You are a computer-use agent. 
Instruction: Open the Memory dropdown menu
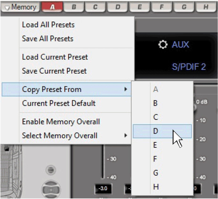(20, 7)
